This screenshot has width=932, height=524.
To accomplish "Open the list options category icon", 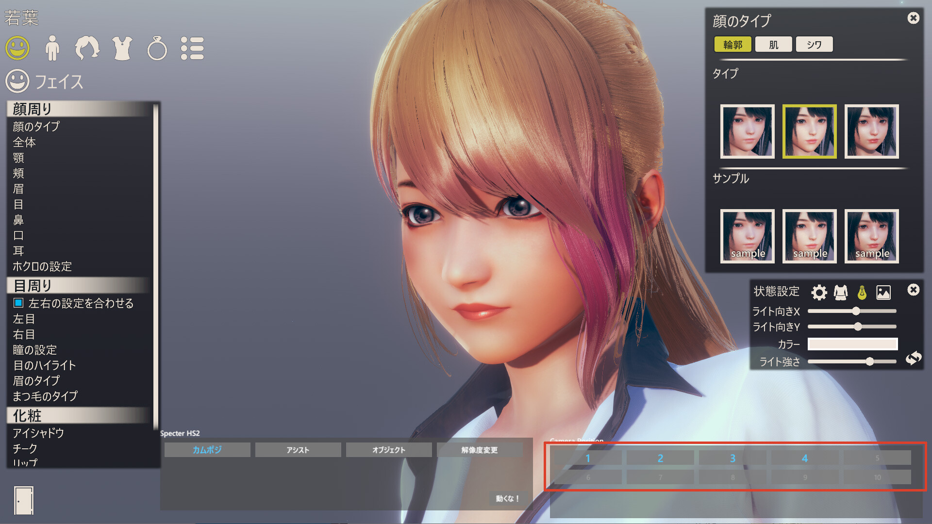I will (192, 48).
